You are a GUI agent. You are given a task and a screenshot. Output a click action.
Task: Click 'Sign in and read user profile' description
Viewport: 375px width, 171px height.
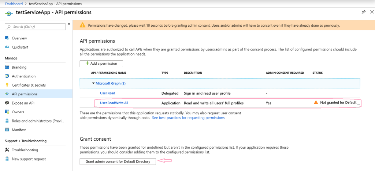click(x=207, y=93)
